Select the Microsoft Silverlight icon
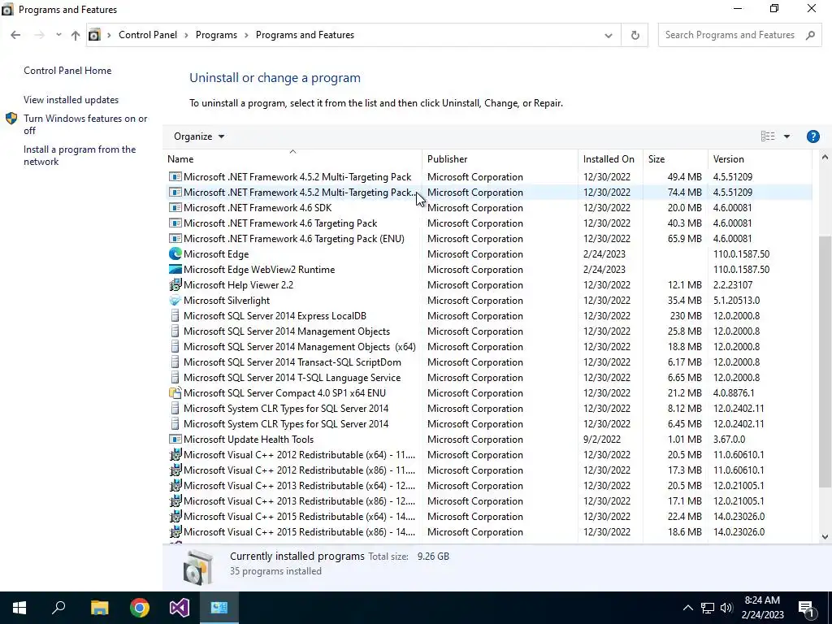The width and height of the screenshot is (832, 624). 175,301
